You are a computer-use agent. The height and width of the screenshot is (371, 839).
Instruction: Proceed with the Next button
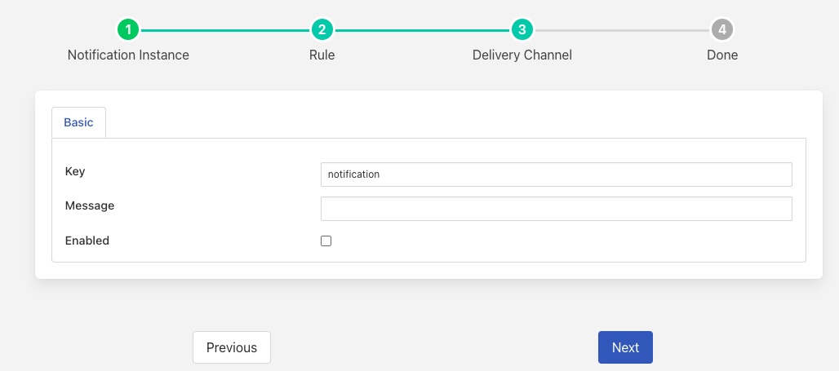(x=625, y=347)
